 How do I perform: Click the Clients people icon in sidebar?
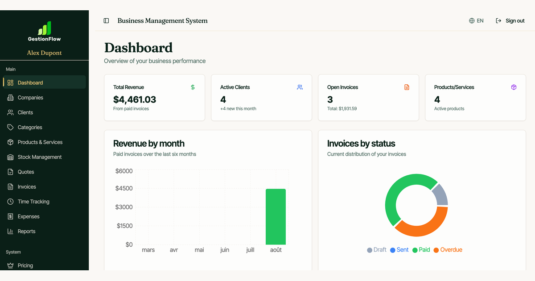(x=11, y=112)
